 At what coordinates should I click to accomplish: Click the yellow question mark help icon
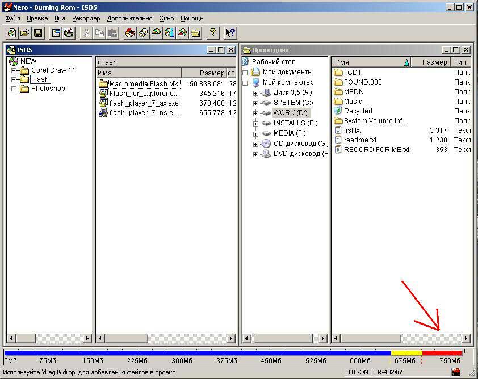click(213, 32)
